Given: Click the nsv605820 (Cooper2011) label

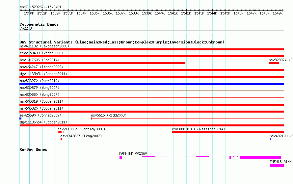Looking at the screenshot, I should tap(41, 108).
